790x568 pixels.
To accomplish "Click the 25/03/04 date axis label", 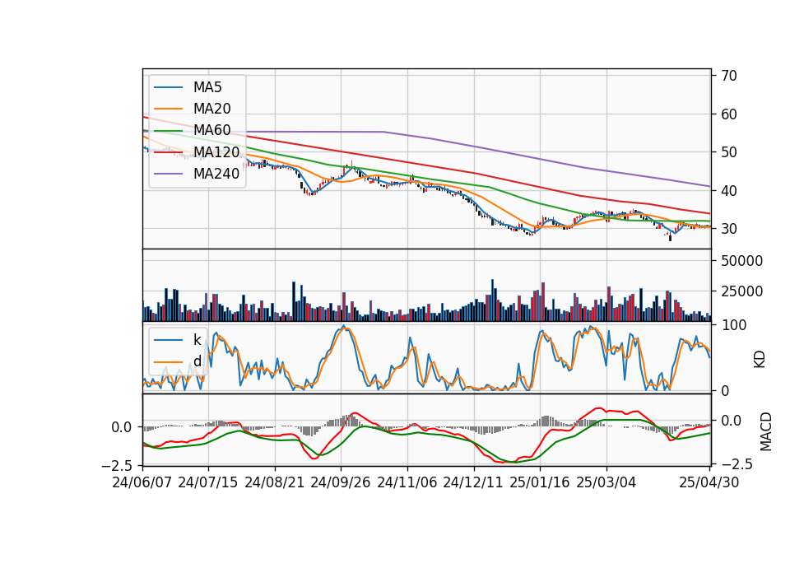I will 606,483.
